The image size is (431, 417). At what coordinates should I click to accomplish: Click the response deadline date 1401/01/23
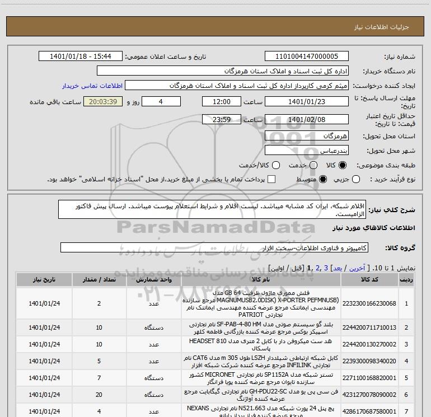click(307, 101)
